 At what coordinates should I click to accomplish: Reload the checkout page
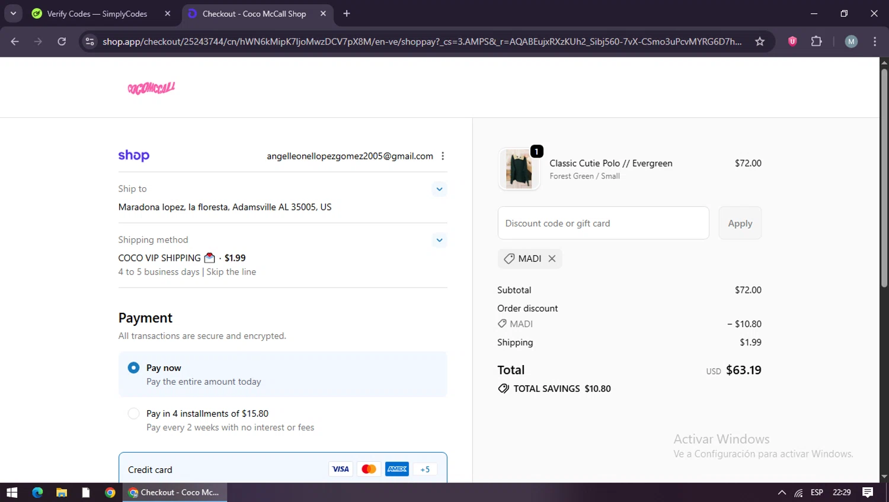62,41
